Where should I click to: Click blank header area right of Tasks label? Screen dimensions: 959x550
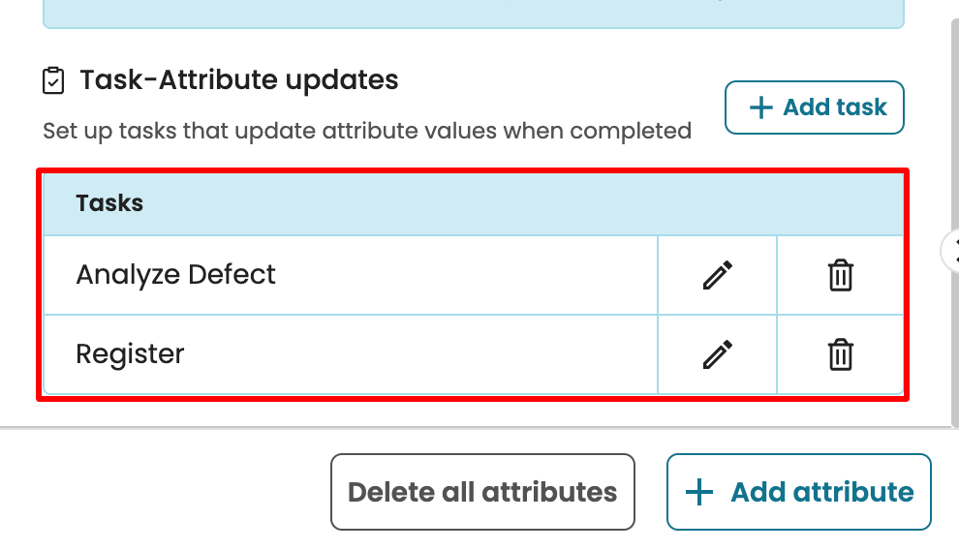[x=523, y=203]
